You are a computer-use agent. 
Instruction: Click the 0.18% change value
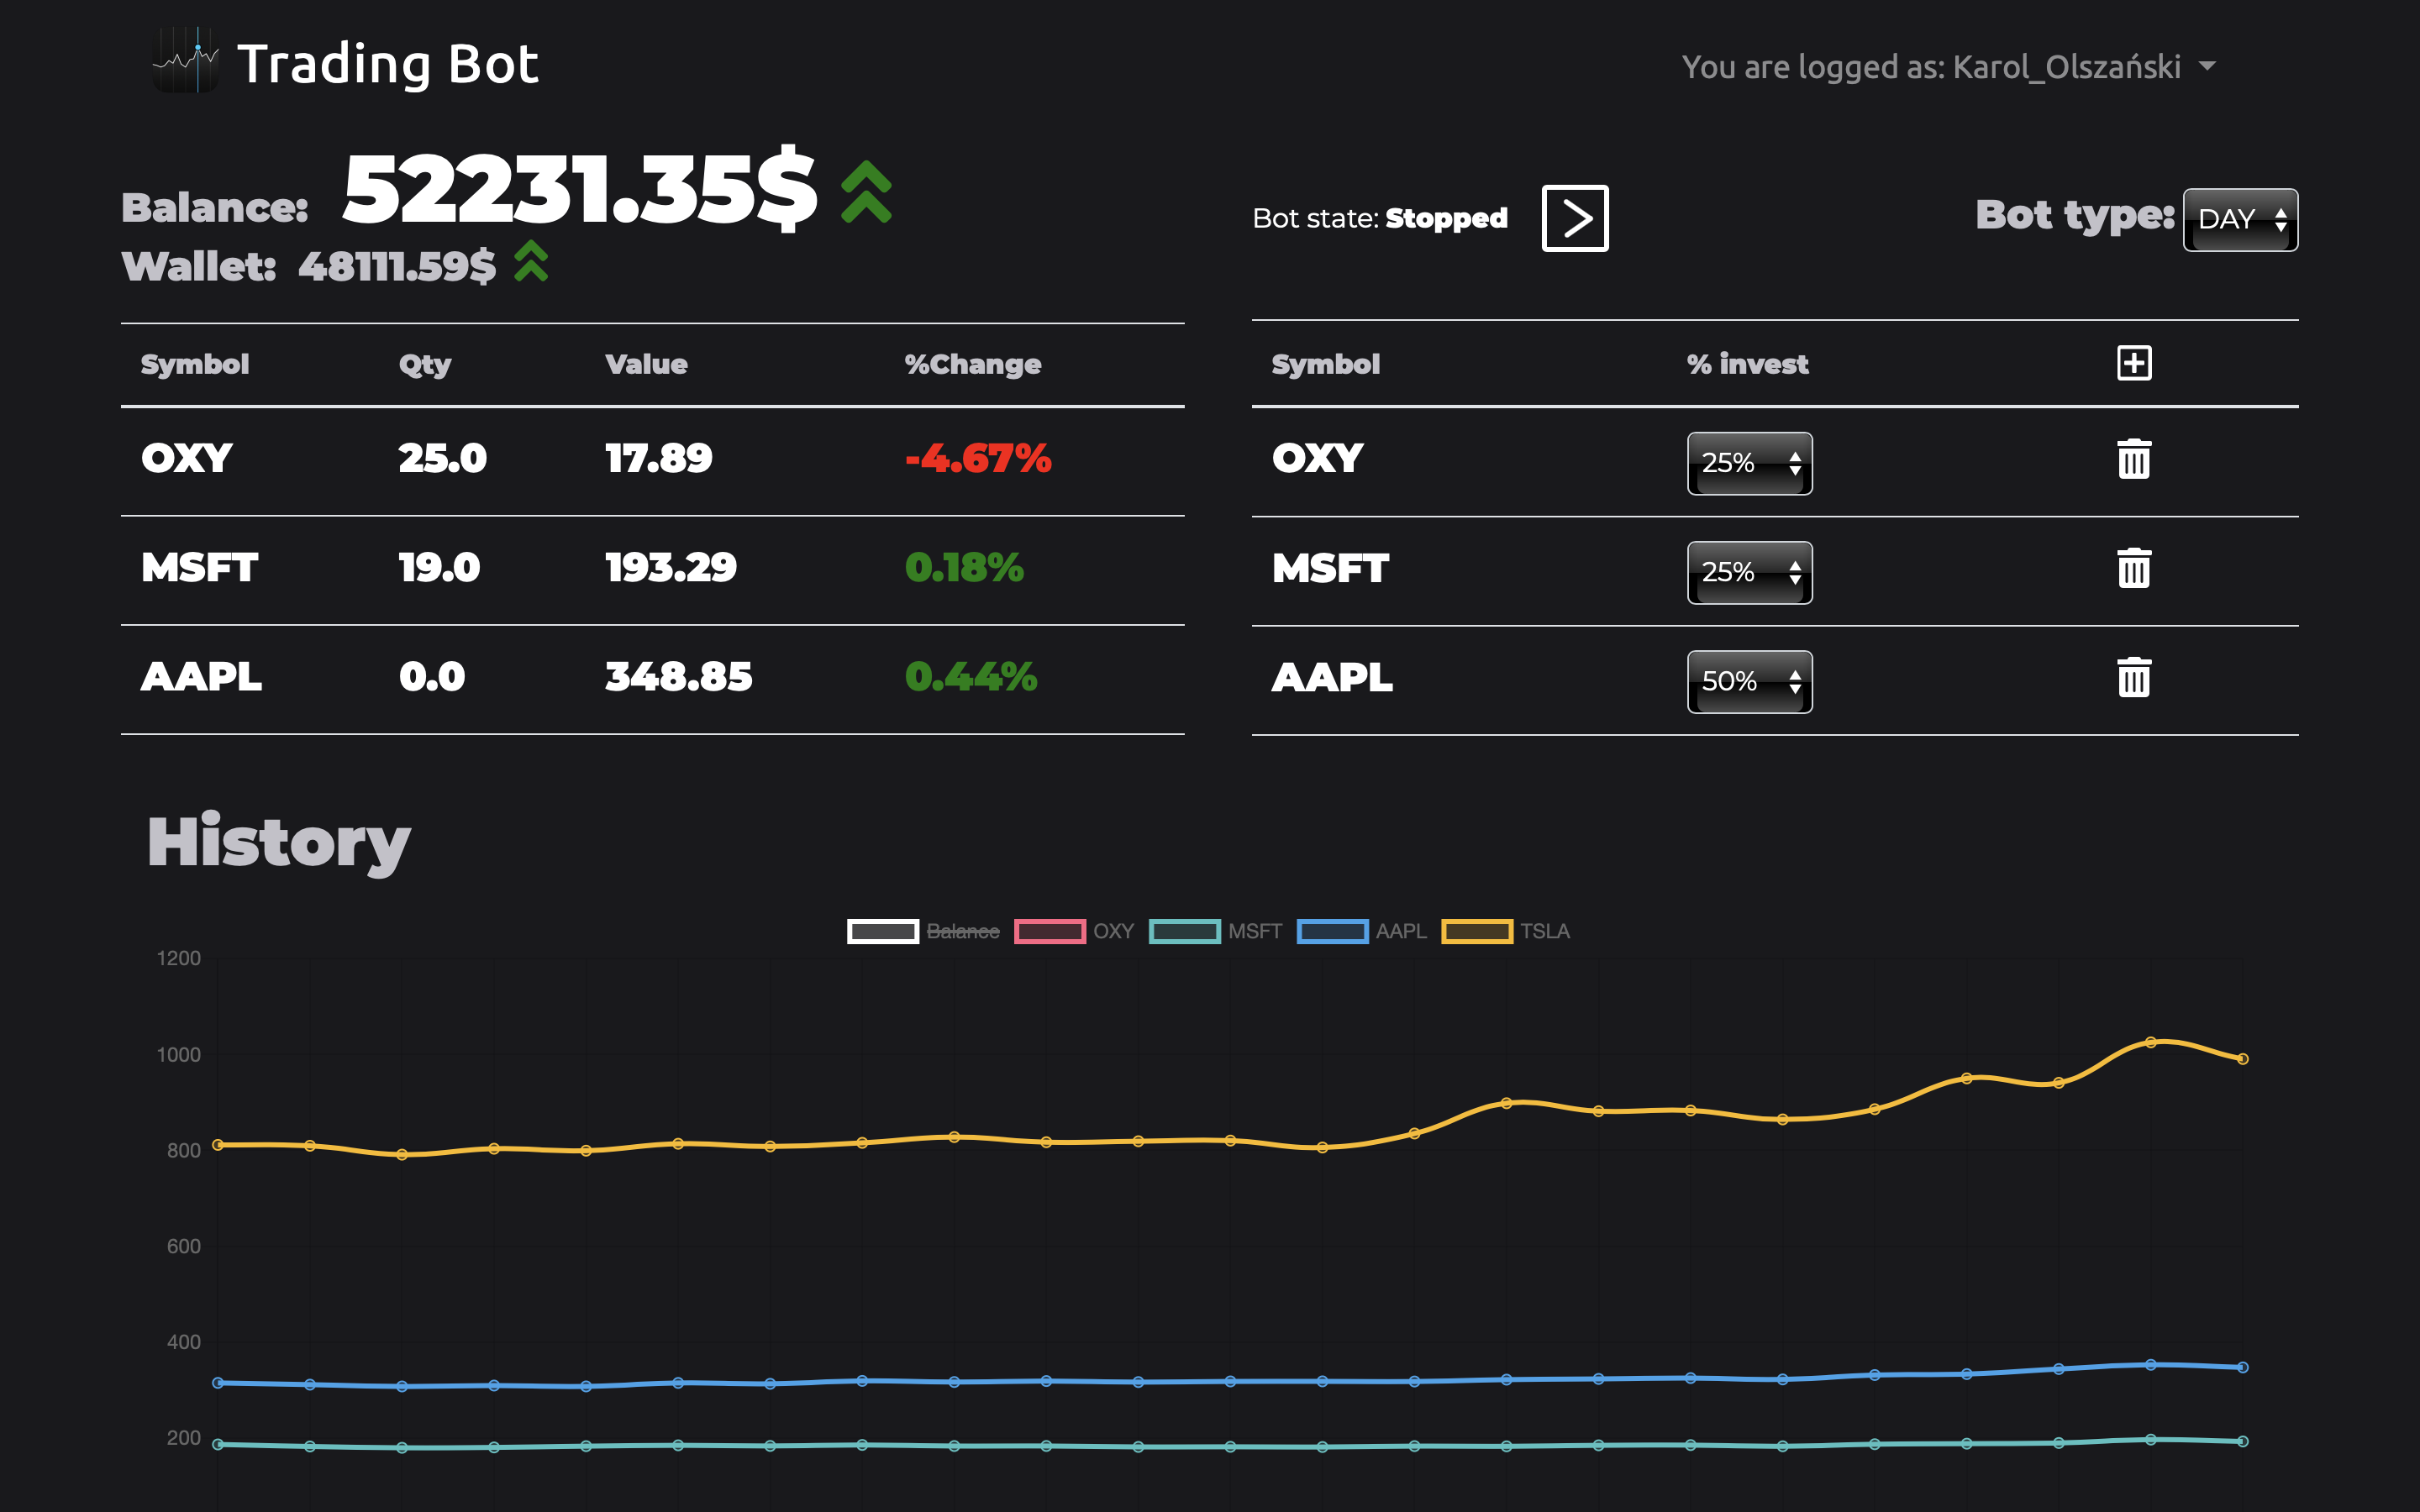click(964, 567)
